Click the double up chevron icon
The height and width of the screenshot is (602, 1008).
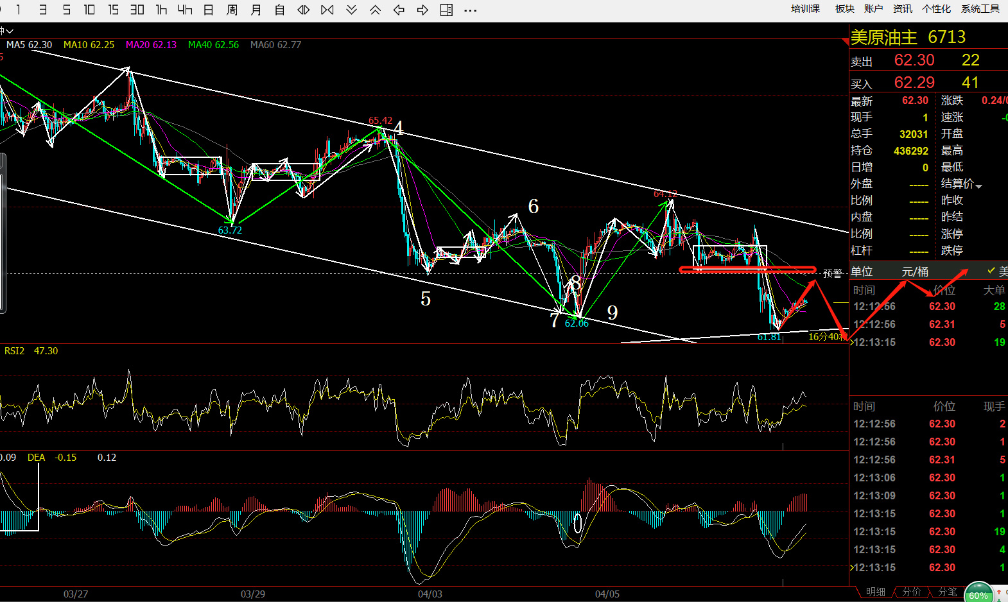375,10
